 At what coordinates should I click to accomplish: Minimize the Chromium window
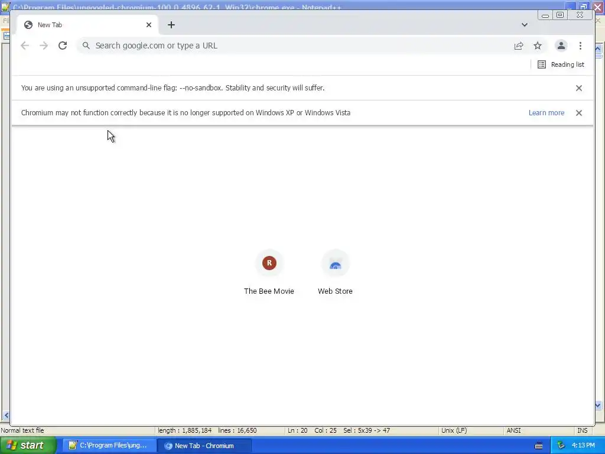pyautogui.click(x=545, y=15)
